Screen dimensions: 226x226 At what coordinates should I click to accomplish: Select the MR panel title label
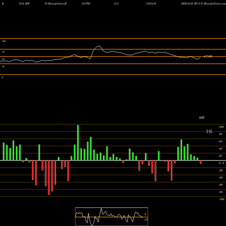pos(202,118)
